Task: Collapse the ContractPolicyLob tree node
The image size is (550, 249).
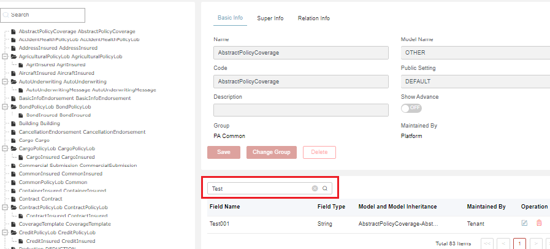Action: click(4, 207)
